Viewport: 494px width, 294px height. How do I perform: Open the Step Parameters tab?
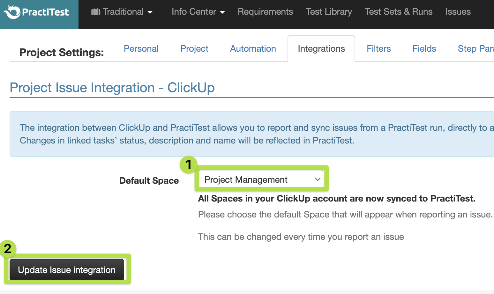475,49
